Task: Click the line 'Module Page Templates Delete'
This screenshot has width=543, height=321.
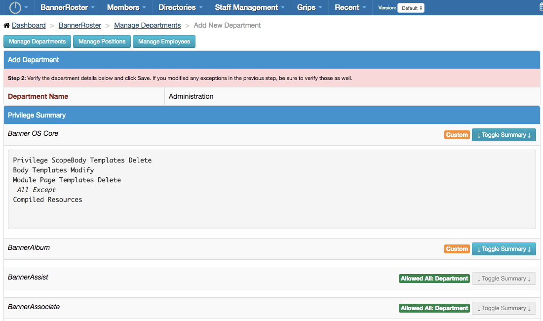Action: click(67, 180)
